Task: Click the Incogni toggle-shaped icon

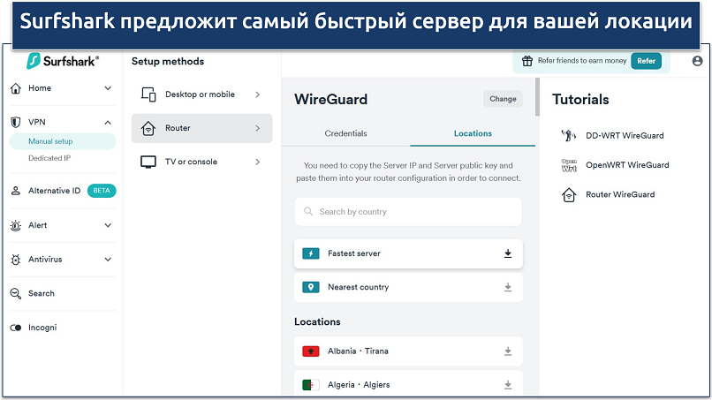Action: [x=16, y=328]
